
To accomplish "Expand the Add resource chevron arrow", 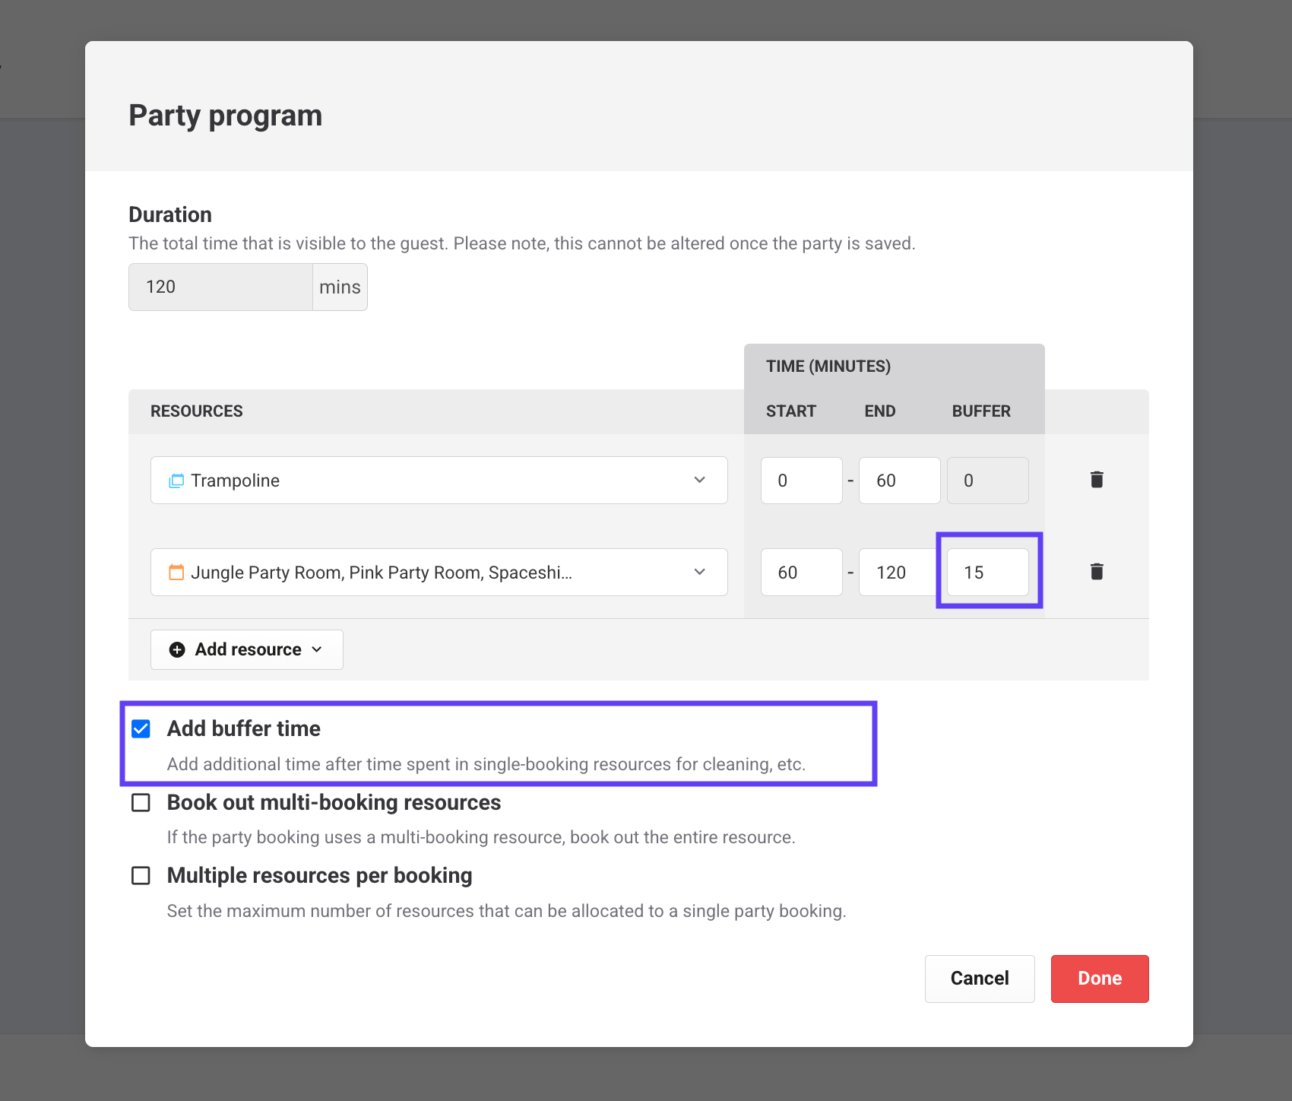I will pos(317,649).
